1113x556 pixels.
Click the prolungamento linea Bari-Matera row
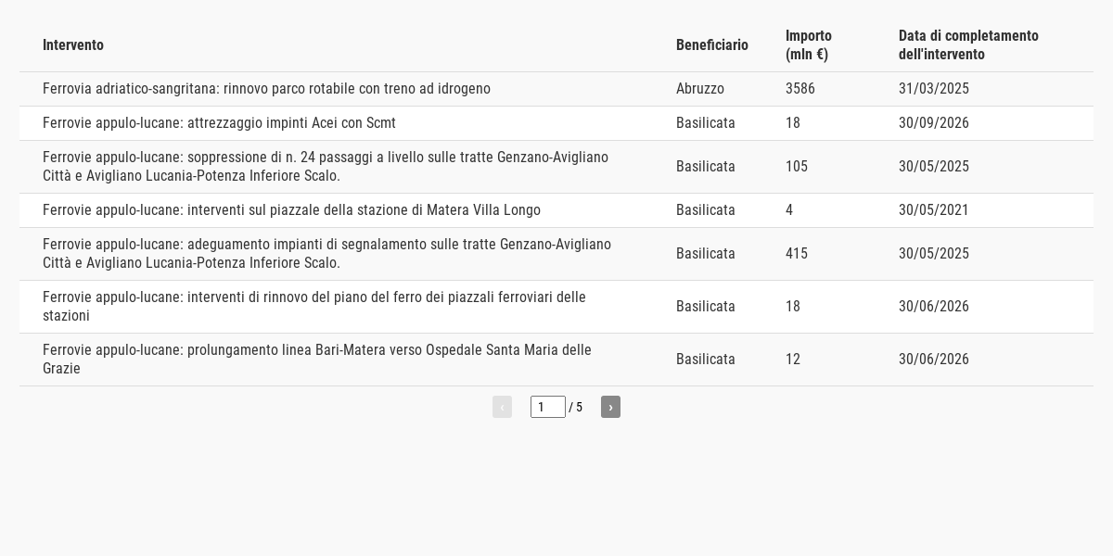click(556, 360)
